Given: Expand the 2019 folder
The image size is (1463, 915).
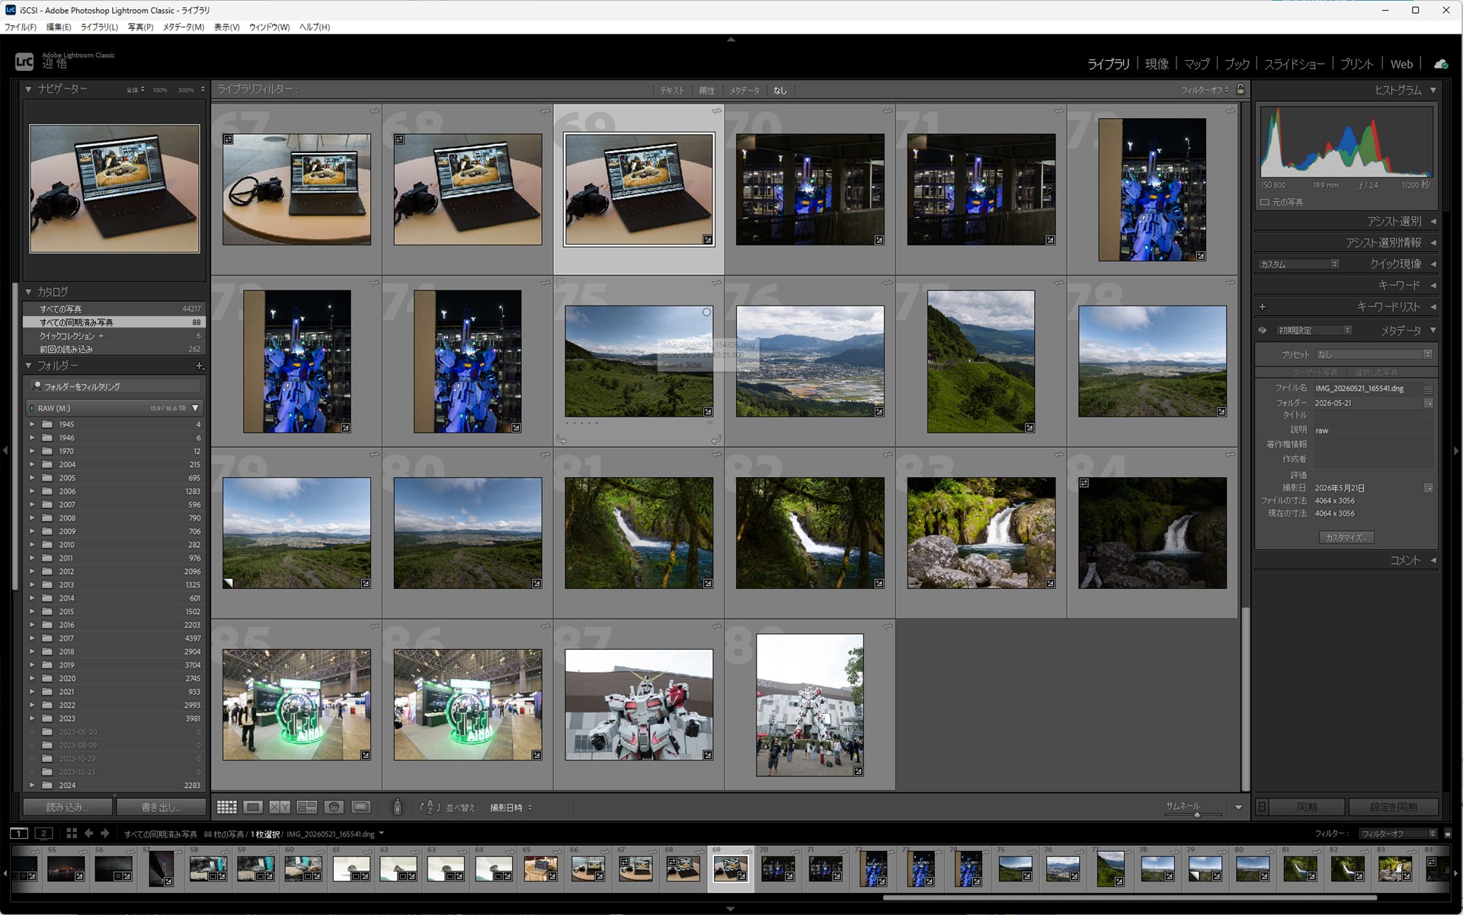Looking at the screenshot, I should point(32,665).
